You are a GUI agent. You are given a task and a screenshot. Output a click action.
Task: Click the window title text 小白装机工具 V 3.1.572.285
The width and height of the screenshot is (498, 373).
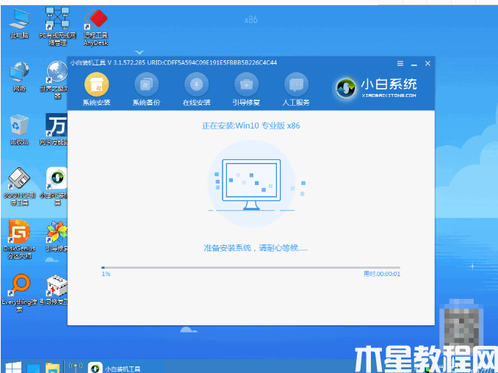[108, 62]
